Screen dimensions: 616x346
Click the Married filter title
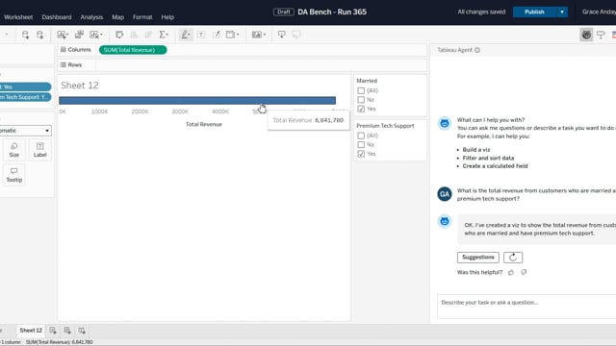[367, 81]
